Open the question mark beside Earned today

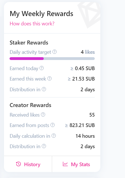42,68
